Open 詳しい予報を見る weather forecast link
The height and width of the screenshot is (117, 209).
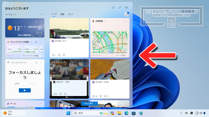click(x=25, y=35)
